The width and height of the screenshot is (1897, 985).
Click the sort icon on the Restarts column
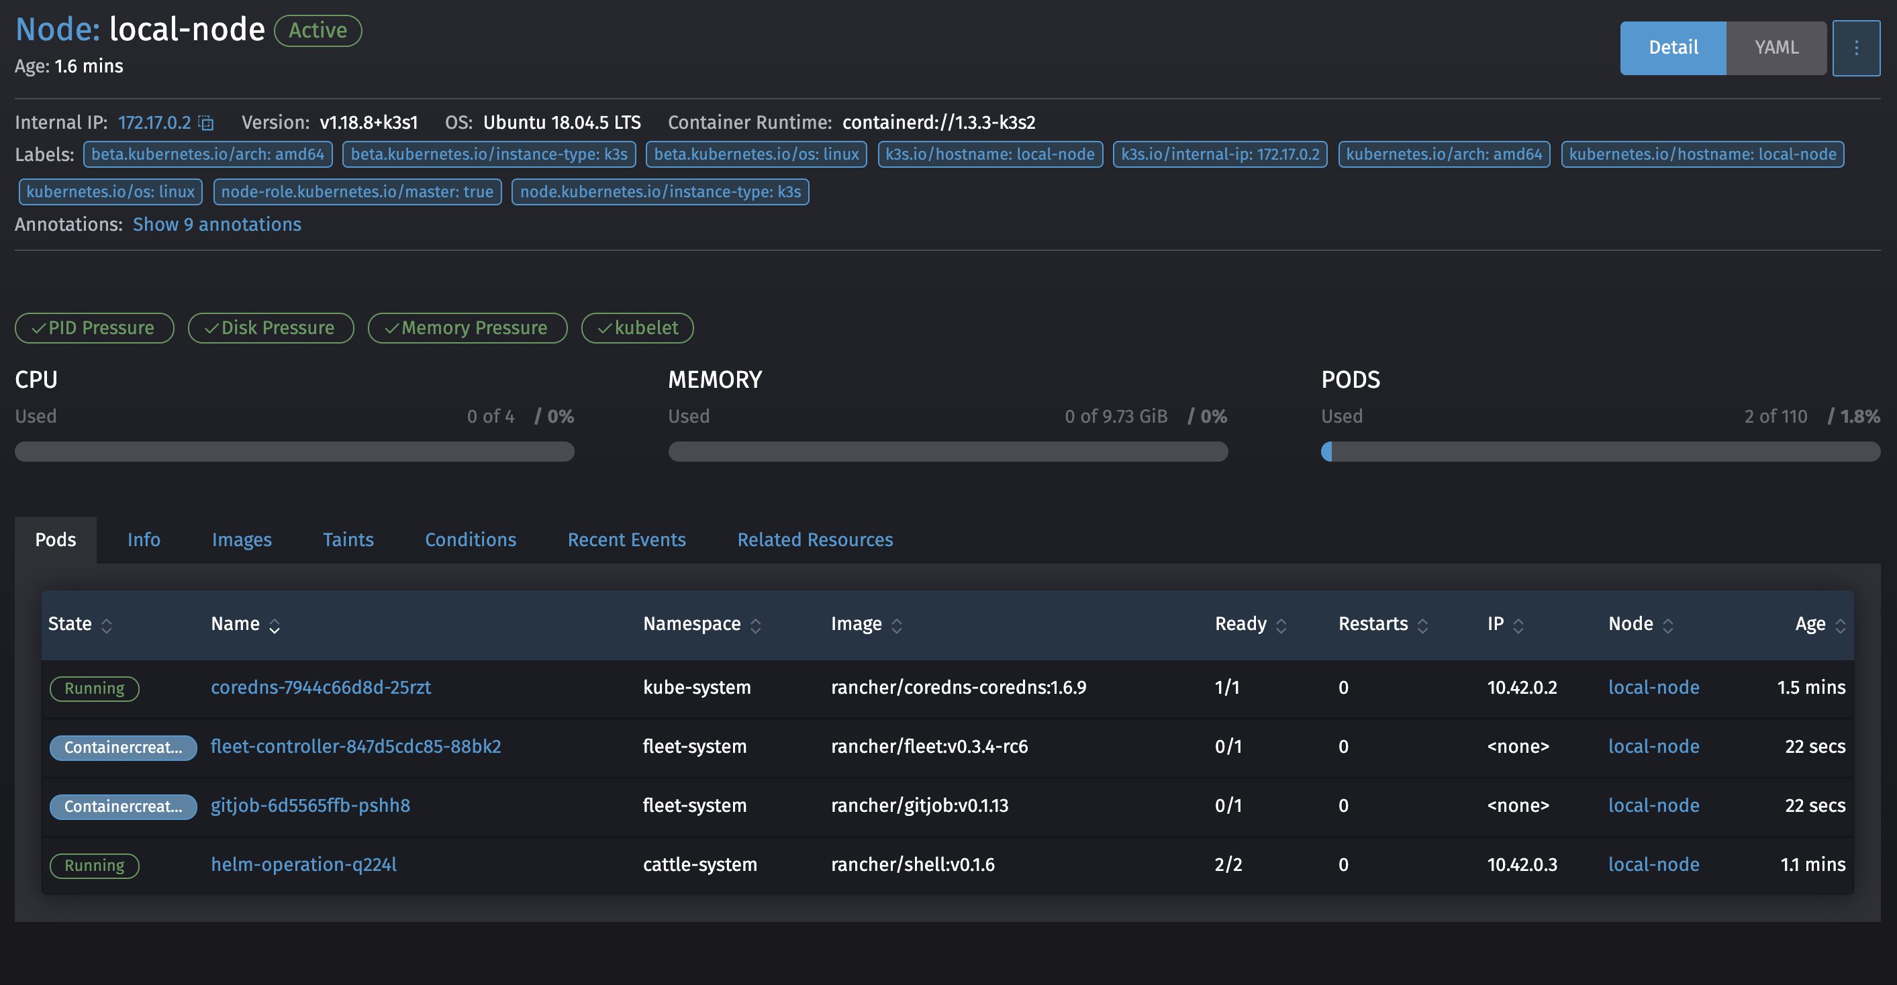[x=1423, y=625]
